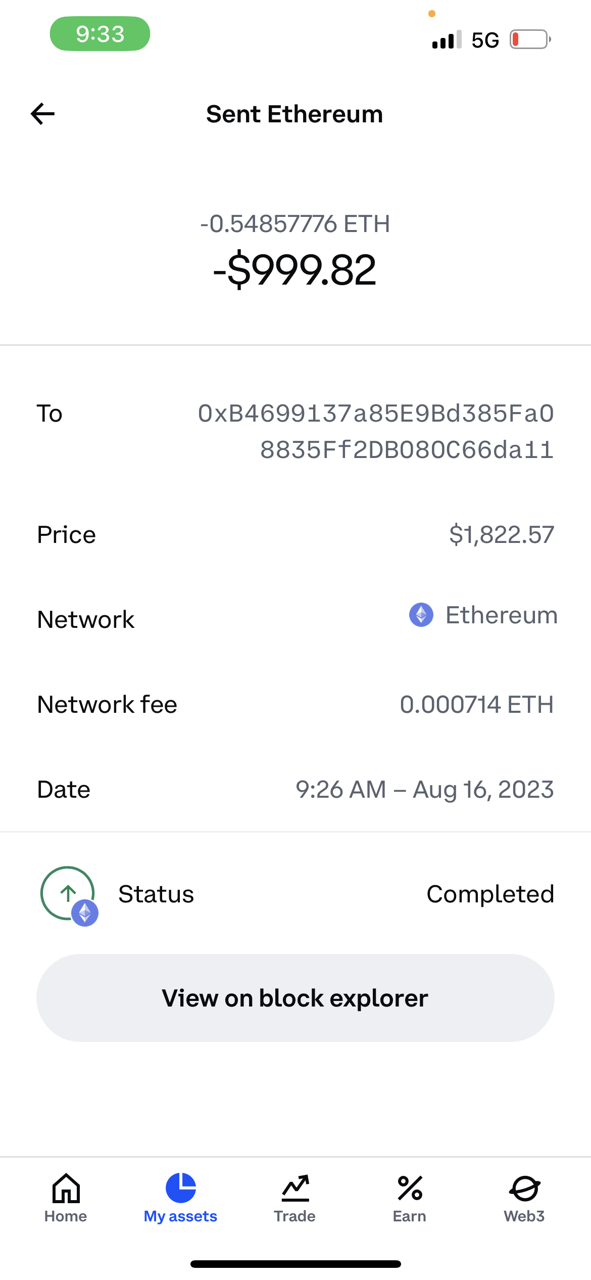Tap the transaction date Aug 16, 2023
This screenshot has height=1280, width=591.
tap(483, 789)
